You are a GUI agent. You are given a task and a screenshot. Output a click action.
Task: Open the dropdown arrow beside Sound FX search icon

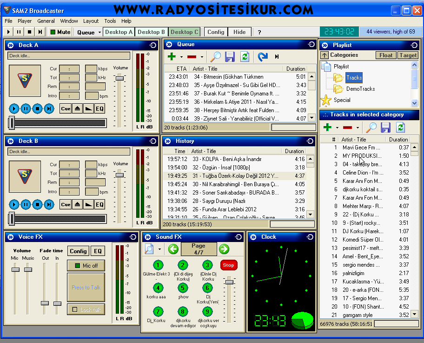tap(159, 249)
